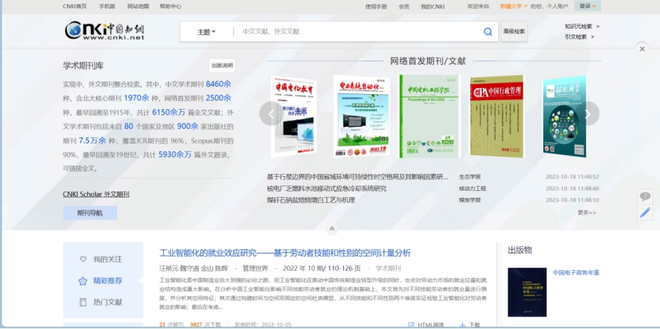Show previous journals with left arrow
This screenshot has width=660, height=329.
[x=271, y=114]
